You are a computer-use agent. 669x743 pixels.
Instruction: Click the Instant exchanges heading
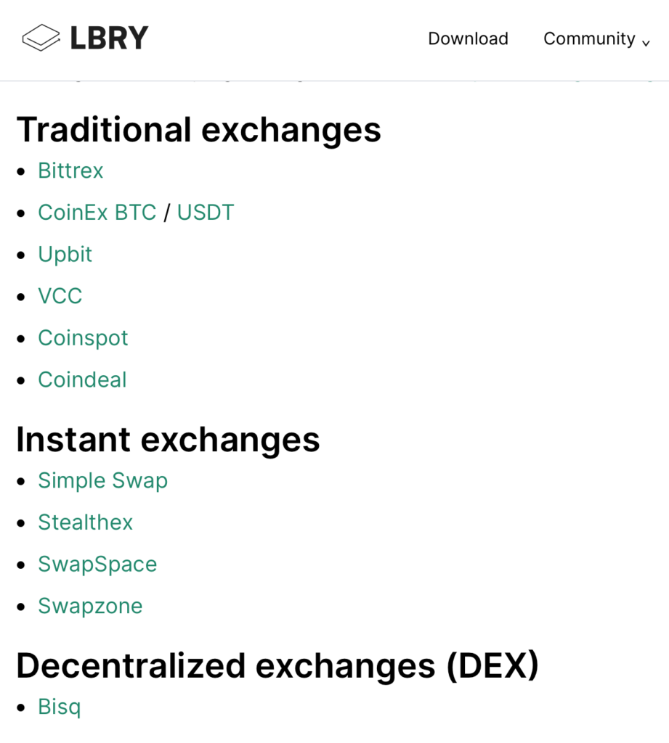(168, 440)
